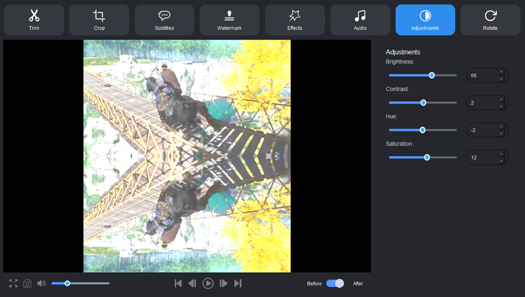Screen dimensions: 525x297
Task: Take a snapshot with the camera icon
Action: click(x=27, y=283)
